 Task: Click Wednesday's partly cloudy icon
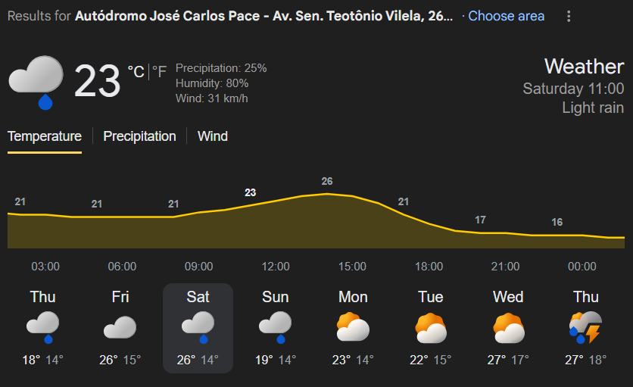pyautogui.click(x=508, y=327)
